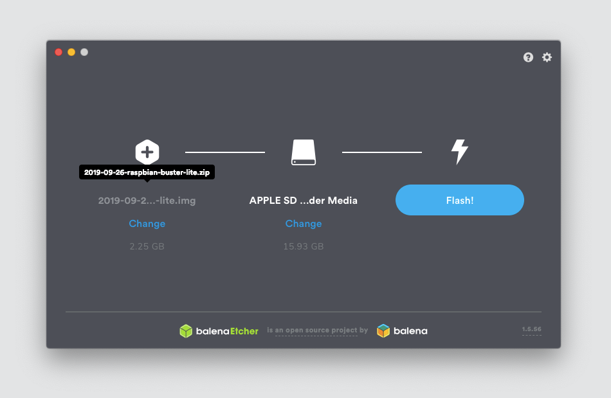Viewport: 611px width, 398px height.
Task: Start flashing with the Flash! button
Action: (x=460, y=200)
